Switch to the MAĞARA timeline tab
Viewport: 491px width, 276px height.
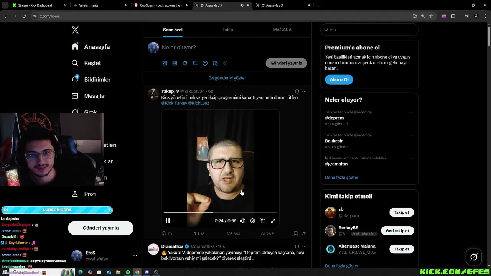point(282,30)
